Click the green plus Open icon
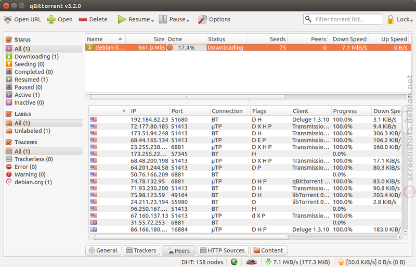The image size is (416, 267). pos(51,19)
